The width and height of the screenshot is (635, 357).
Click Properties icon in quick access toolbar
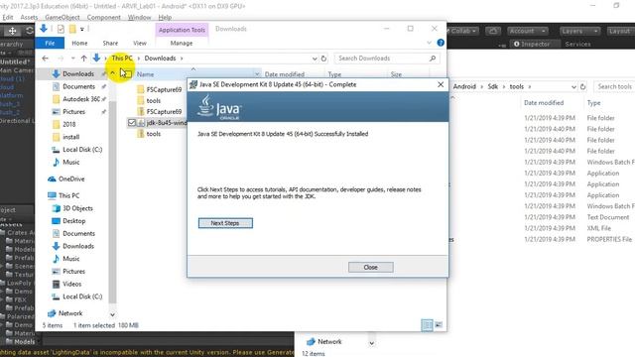click(x=61, y=29)
